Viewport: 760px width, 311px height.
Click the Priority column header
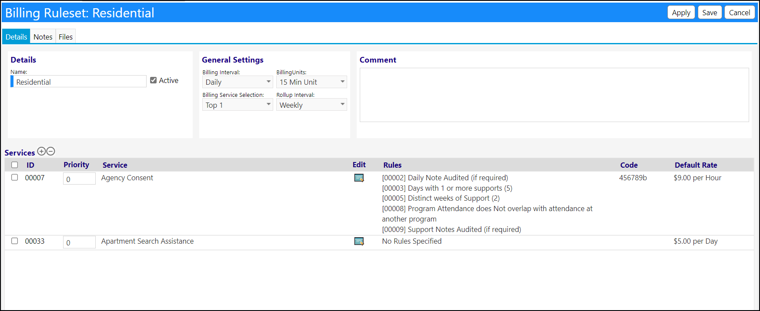pos(76,165)
